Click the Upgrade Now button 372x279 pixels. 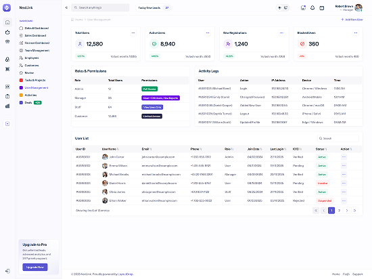[35, 267]
